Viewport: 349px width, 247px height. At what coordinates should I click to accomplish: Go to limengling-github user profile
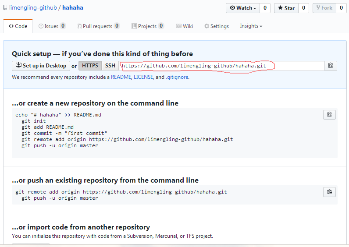[x=33, y=8]
